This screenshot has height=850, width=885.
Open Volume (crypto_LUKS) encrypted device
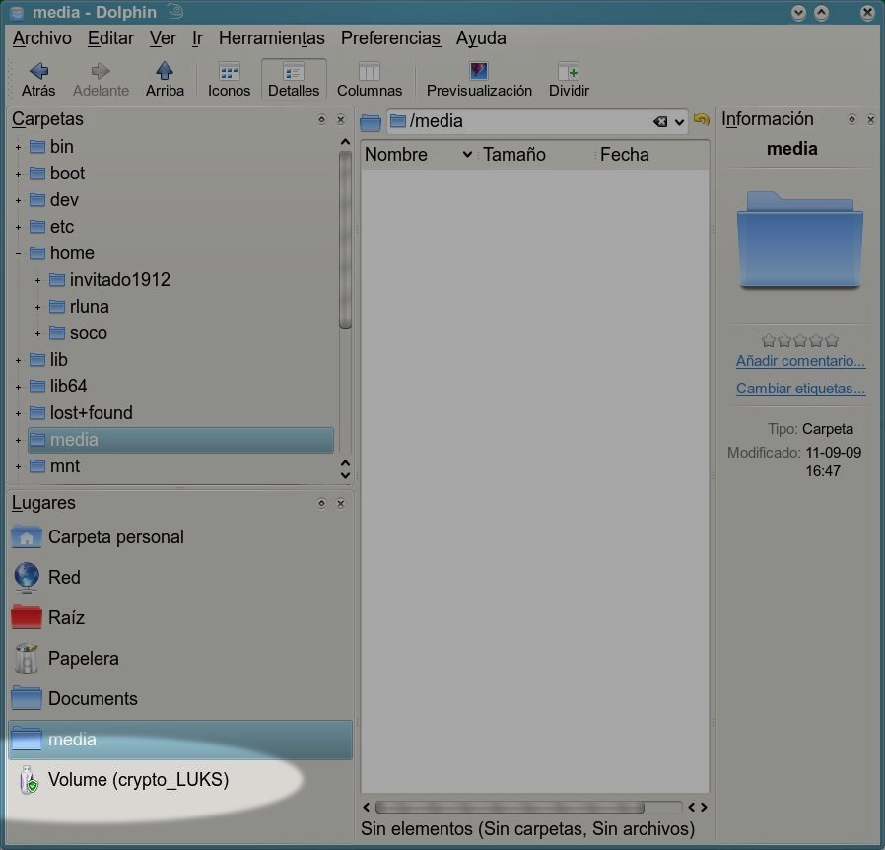coord(138,780)
